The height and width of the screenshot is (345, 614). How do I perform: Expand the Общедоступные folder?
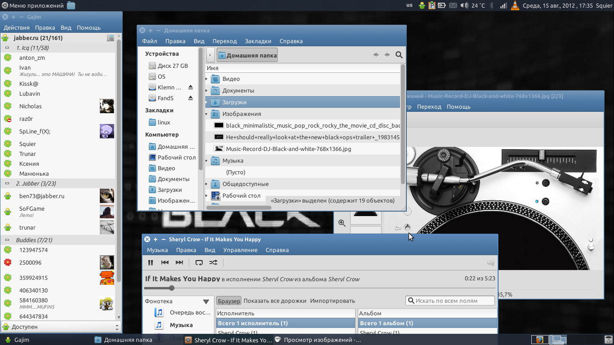pos(207,184)
